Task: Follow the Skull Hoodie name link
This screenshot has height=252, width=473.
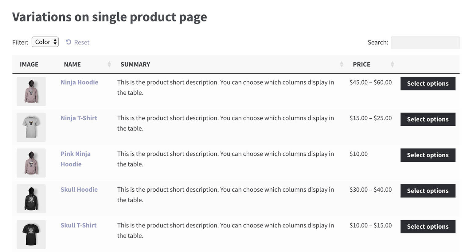Action: [x=79, y=189]
